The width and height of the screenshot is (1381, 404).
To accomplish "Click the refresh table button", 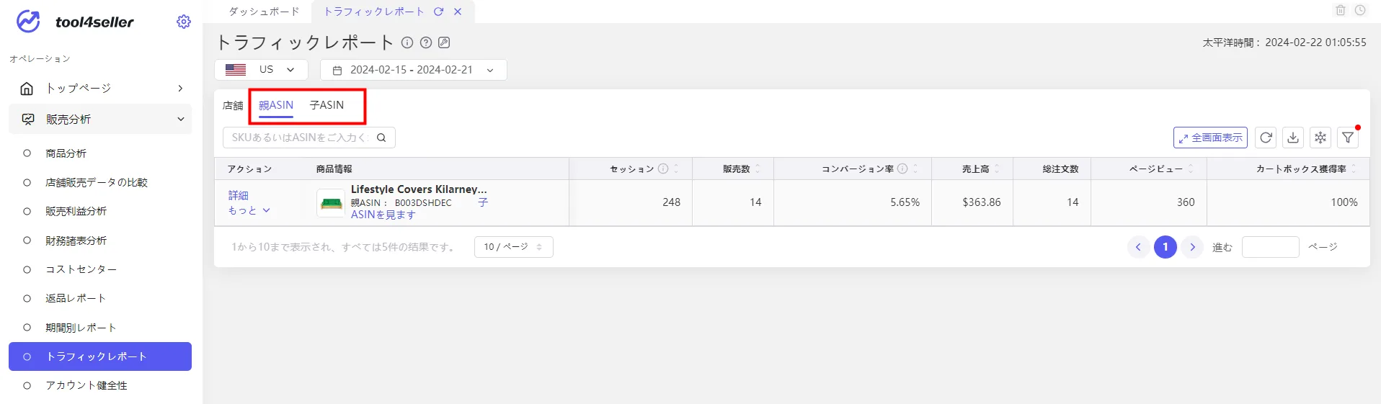I will (1266, 138).
